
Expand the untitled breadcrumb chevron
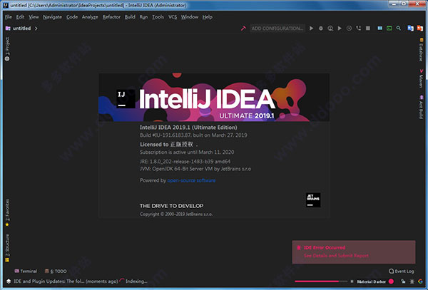36,29
